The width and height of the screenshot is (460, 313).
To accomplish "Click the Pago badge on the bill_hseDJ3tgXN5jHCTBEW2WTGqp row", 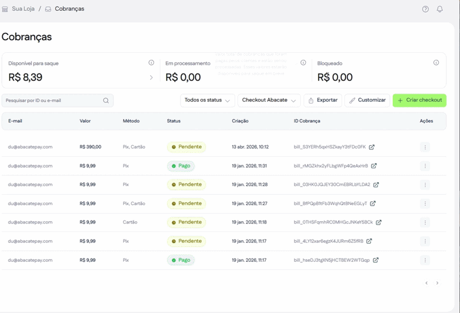I will [x=181, y=260].
